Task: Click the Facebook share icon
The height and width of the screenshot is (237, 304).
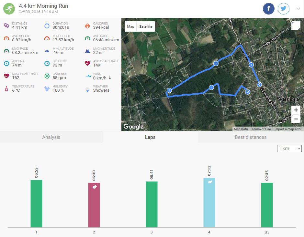Action: point(269,9)
